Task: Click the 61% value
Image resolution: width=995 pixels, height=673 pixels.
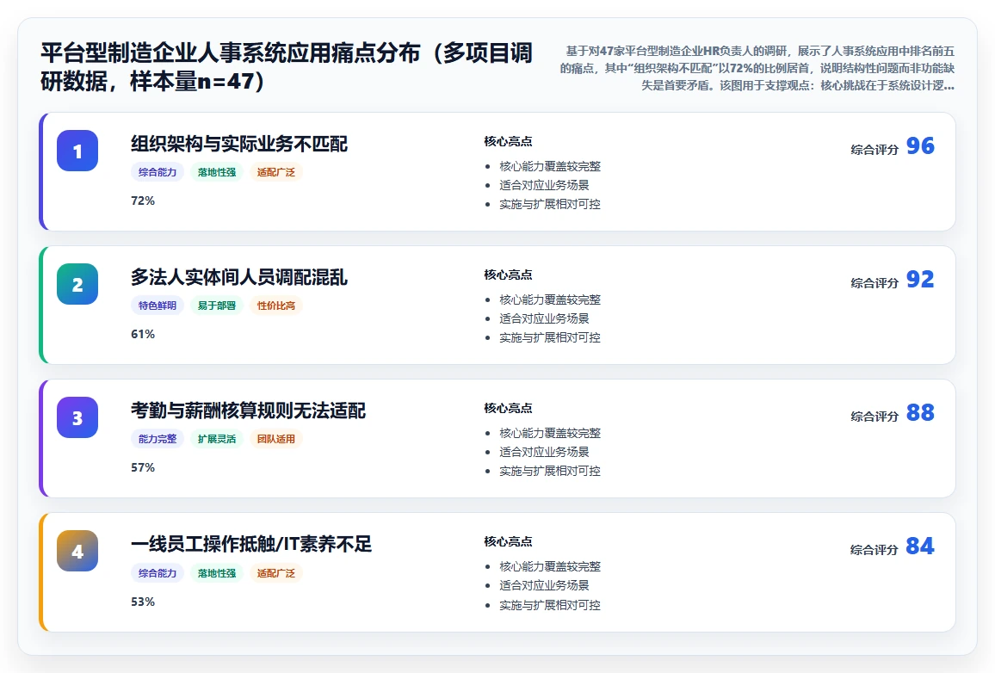Action: (143, 334)
